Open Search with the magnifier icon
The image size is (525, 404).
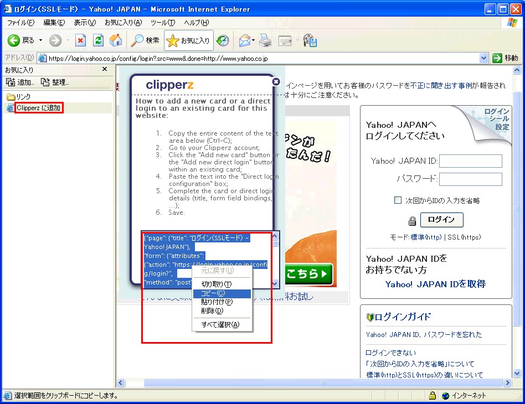[x=145, y=40]
